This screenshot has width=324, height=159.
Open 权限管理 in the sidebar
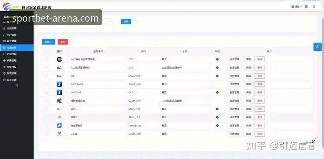coord(17,60)
